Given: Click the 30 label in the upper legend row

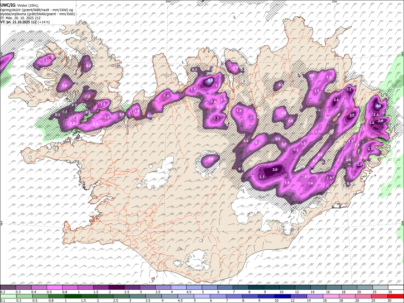Looking at the screenshot, I should click(390, 292).
